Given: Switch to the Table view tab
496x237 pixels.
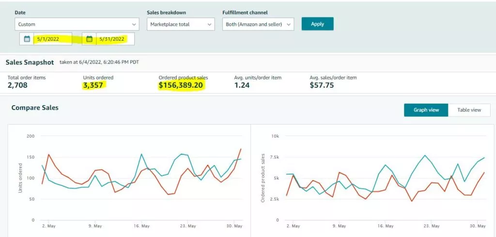Looking at the screenshot, I should (x=469, y=110).
